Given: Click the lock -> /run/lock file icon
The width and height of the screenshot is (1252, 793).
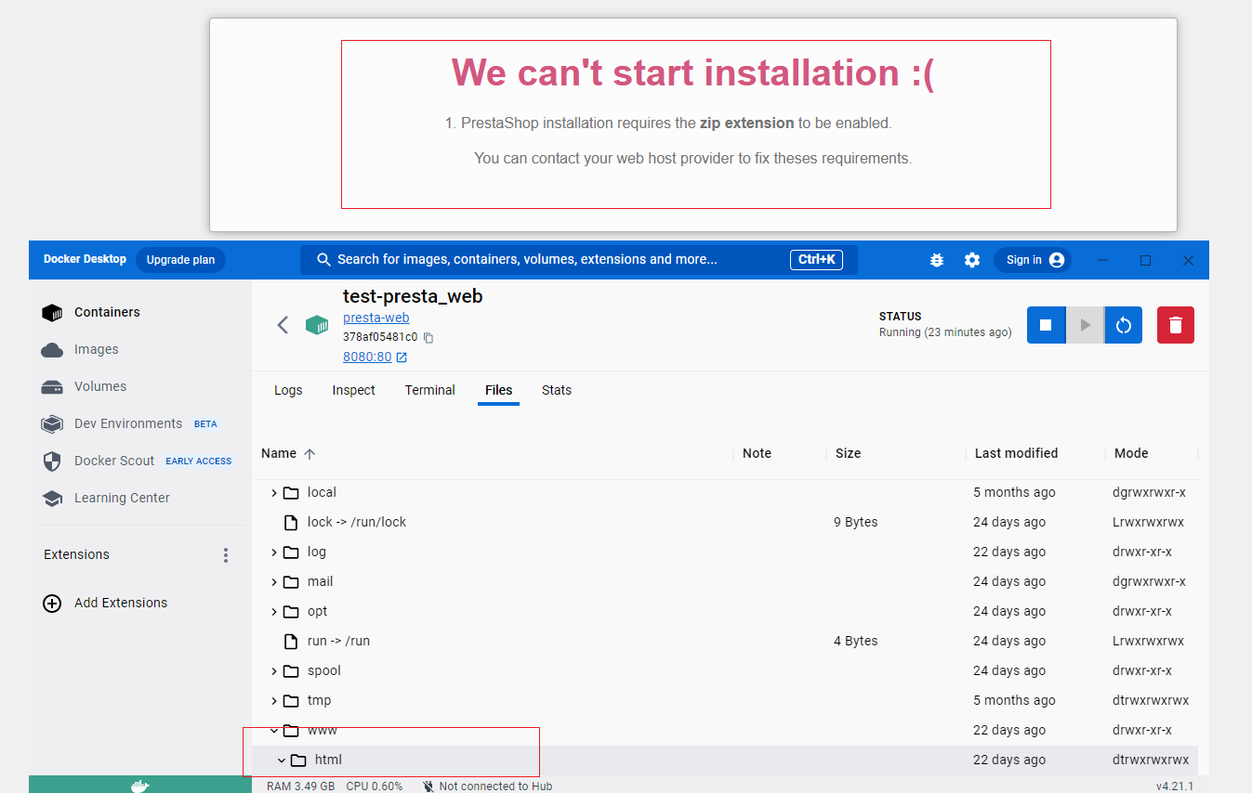Looking at the screenshot, I should (x=291, y=522).
